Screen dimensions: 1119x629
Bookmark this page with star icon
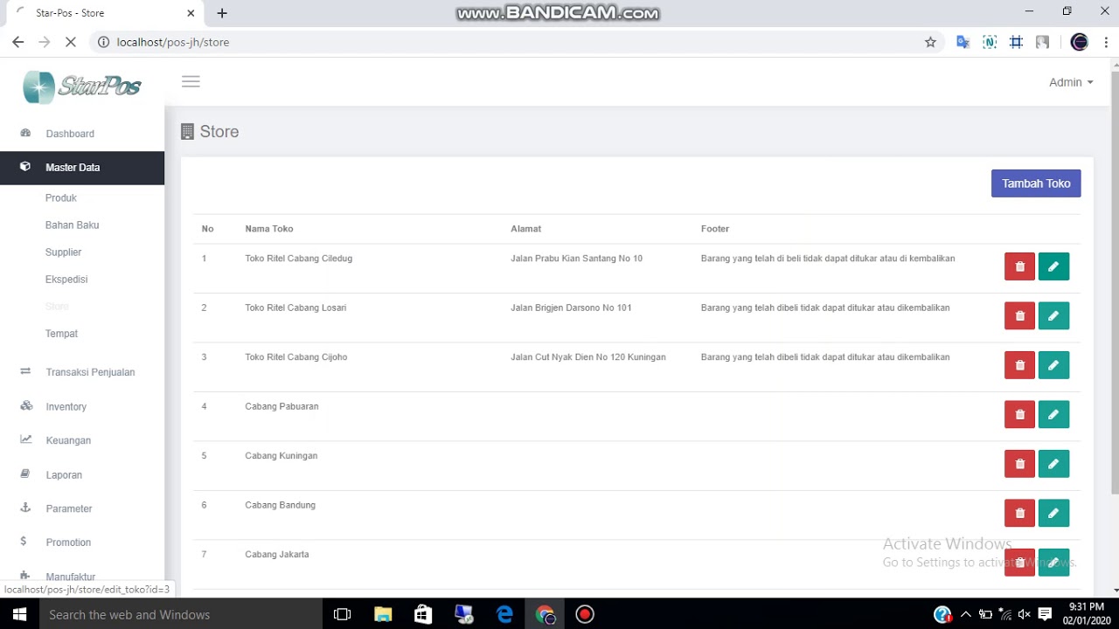[x=930, y=42]
